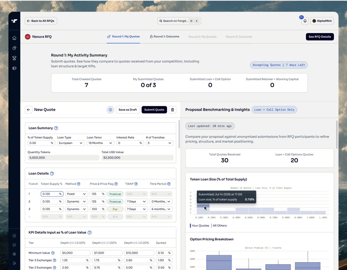Screen dimensions: 347x270
Task: Select Round 2: Outcome tab
Action: pyautogui.click(x=239, y=37)
